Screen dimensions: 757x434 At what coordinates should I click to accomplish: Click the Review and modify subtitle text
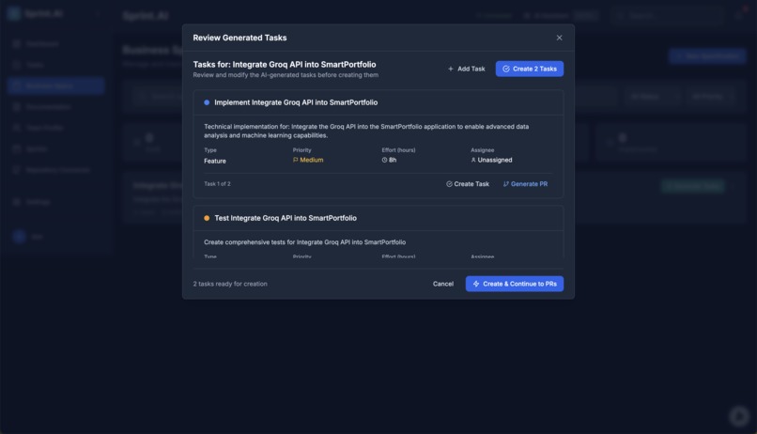point(286,75)
